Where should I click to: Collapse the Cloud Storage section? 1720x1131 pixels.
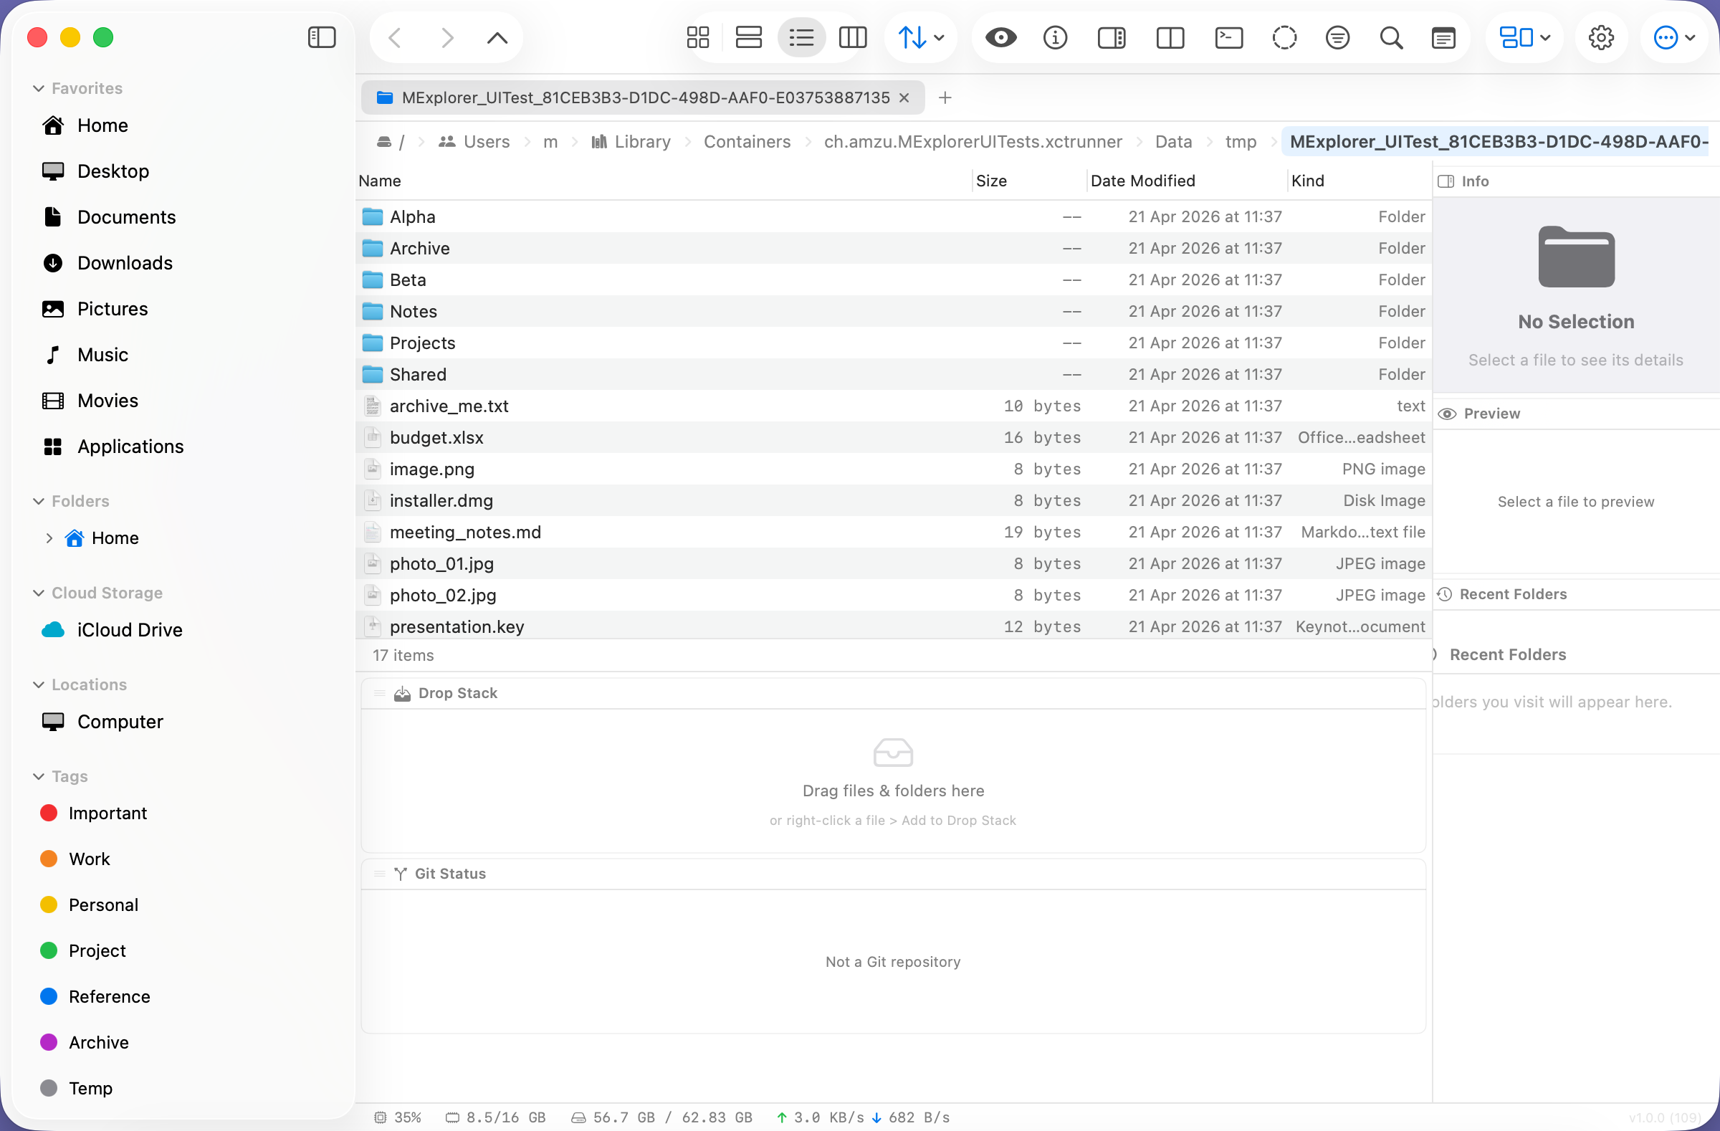pyautogui.click(x=38, y=593)
